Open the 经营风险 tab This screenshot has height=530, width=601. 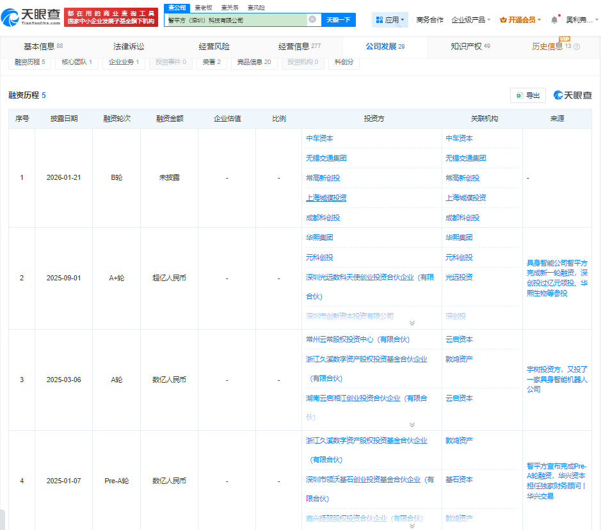214,47
